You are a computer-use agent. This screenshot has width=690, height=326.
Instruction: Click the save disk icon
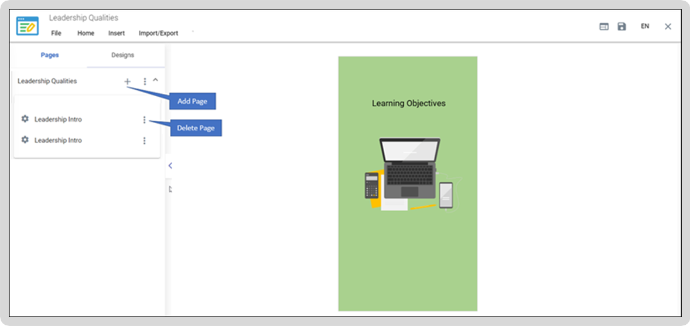621,26
